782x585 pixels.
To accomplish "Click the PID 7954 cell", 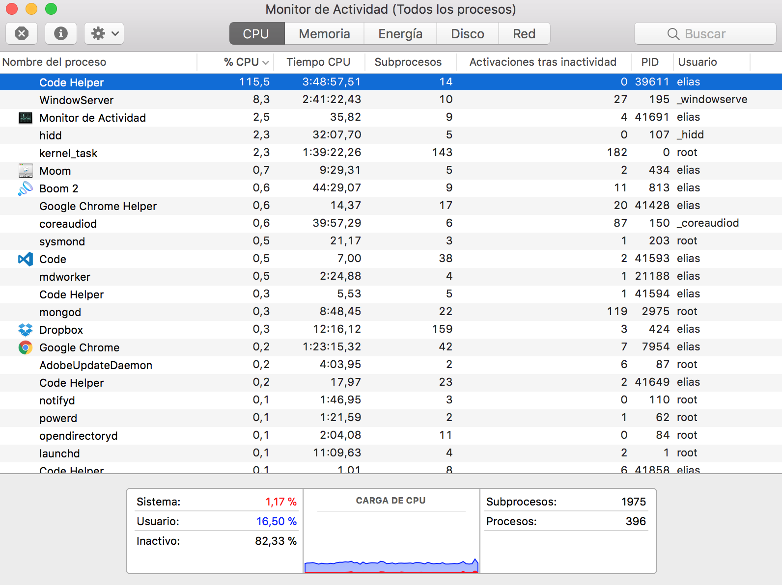I will [x=656, y=347].
